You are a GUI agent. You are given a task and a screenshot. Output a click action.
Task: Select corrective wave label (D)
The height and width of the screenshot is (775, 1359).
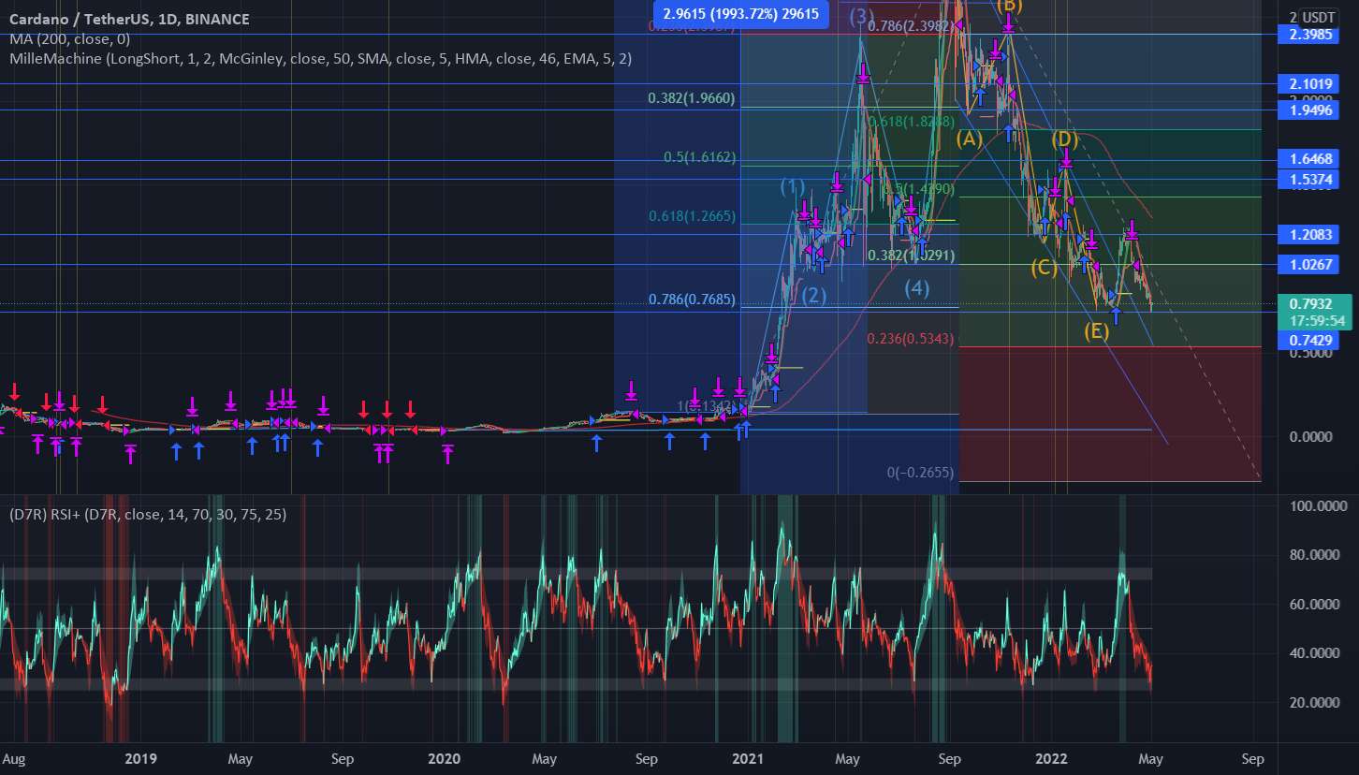[x=1064, y=139]
